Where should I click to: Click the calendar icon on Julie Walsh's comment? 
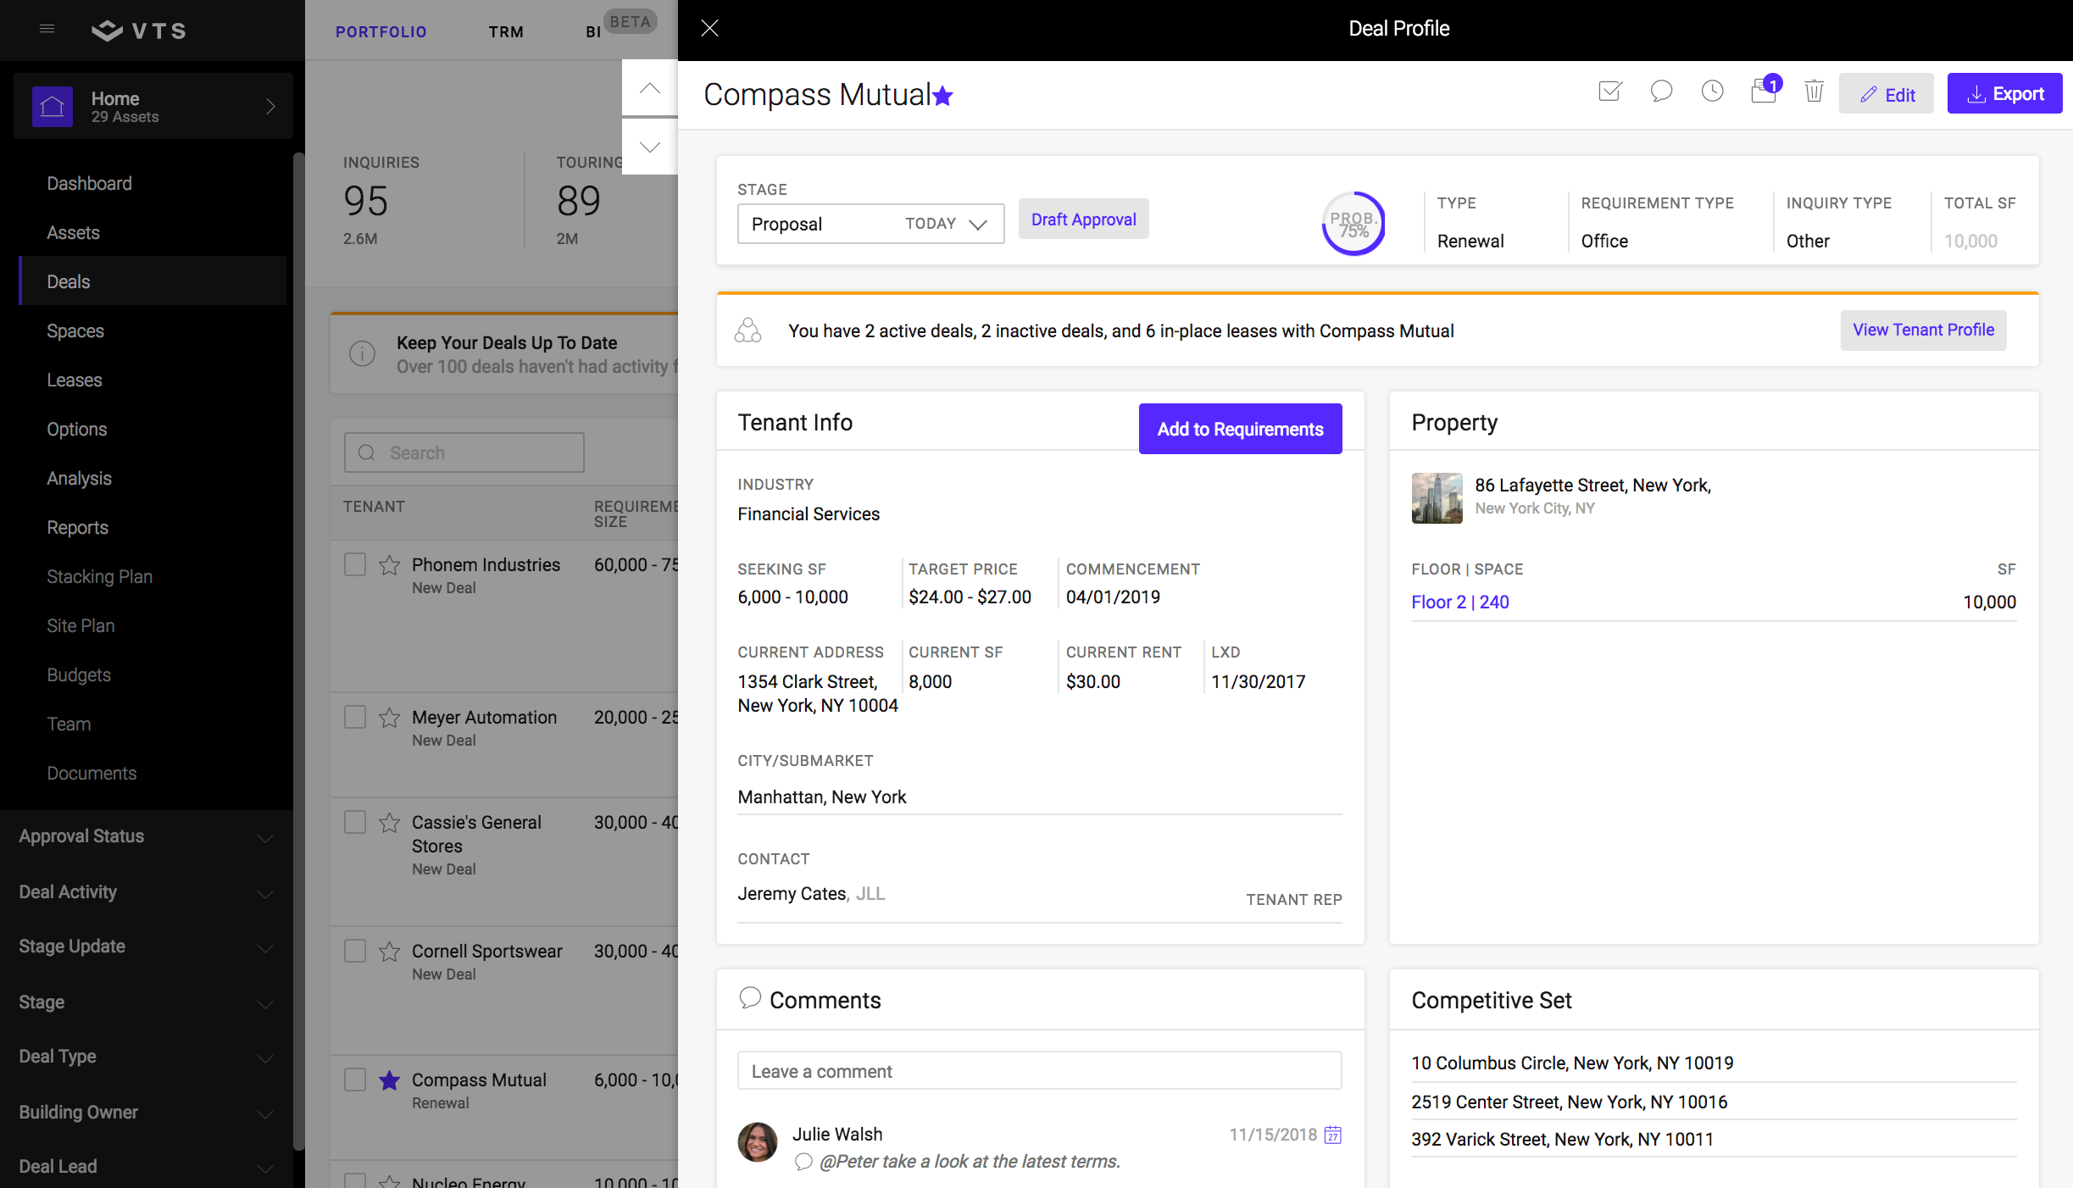pyautogui.click(x=1333, y=1135)
